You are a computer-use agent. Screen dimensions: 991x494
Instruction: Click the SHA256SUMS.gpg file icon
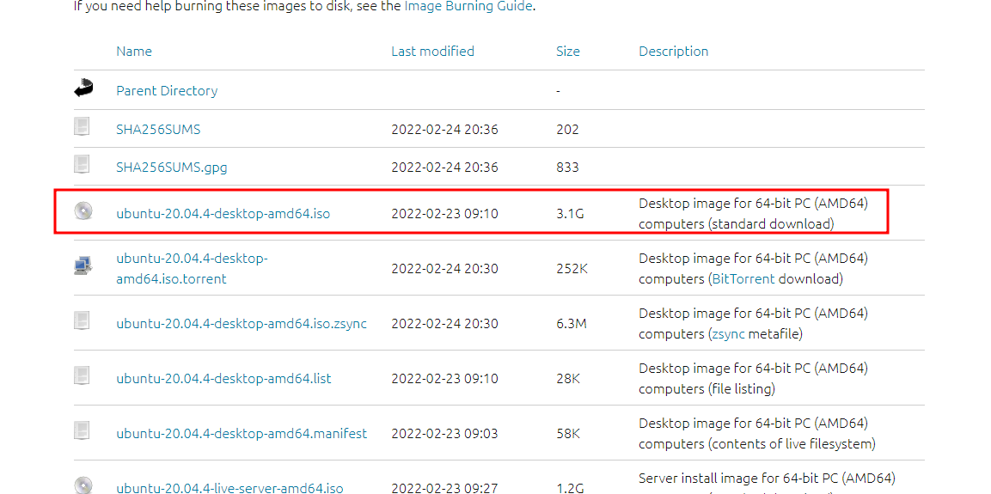tap(82, 164)
